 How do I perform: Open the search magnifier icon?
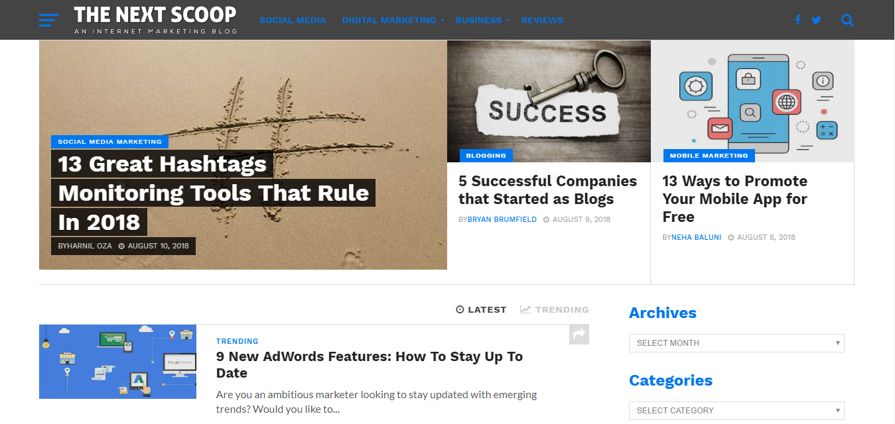click(x=847, y=20)
